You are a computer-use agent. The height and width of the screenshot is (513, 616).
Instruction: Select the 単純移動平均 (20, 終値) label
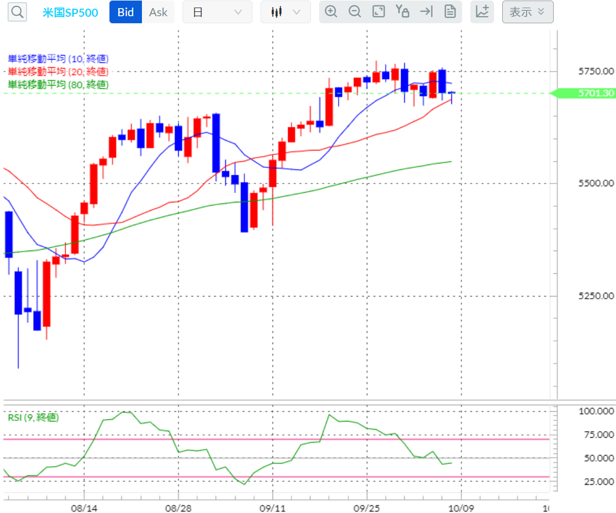(58, 71)
